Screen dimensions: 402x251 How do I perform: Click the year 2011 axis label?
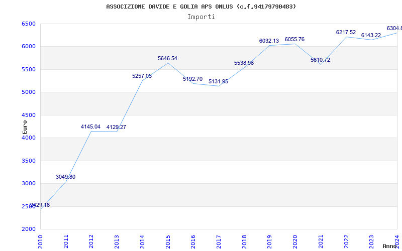(x=66, y=241)
